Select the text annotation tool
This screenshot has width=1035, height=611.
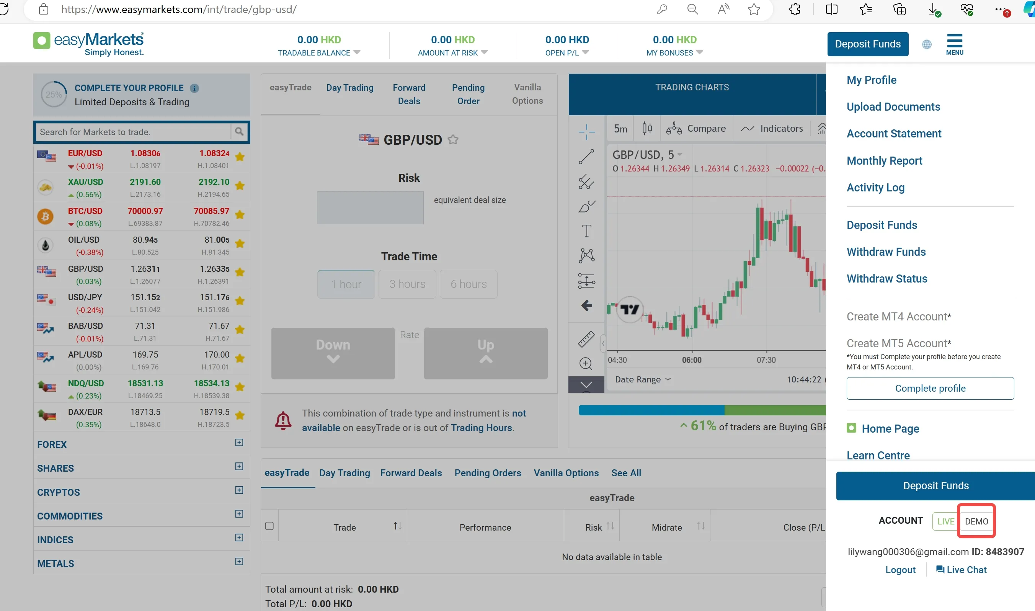pyautogui.click(x=586, y=231)
